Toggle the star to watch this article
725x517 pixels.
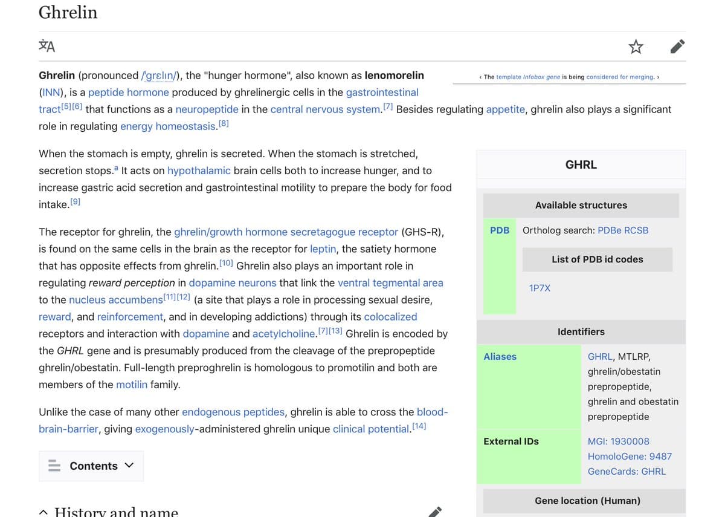636,46
